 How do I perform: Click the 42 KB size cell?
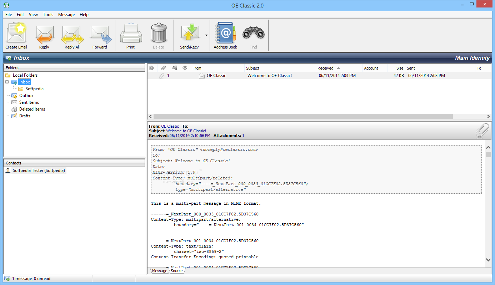click(x=399, y=76)
